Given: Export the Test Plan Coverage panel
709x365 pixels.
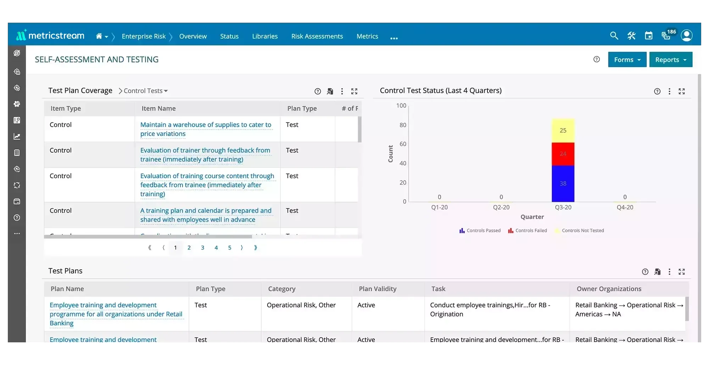Looking at the screenshot, I should 330,91.
